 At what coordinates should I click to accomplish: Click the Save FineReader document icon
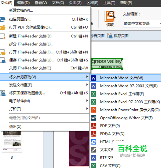coord(3,60)
